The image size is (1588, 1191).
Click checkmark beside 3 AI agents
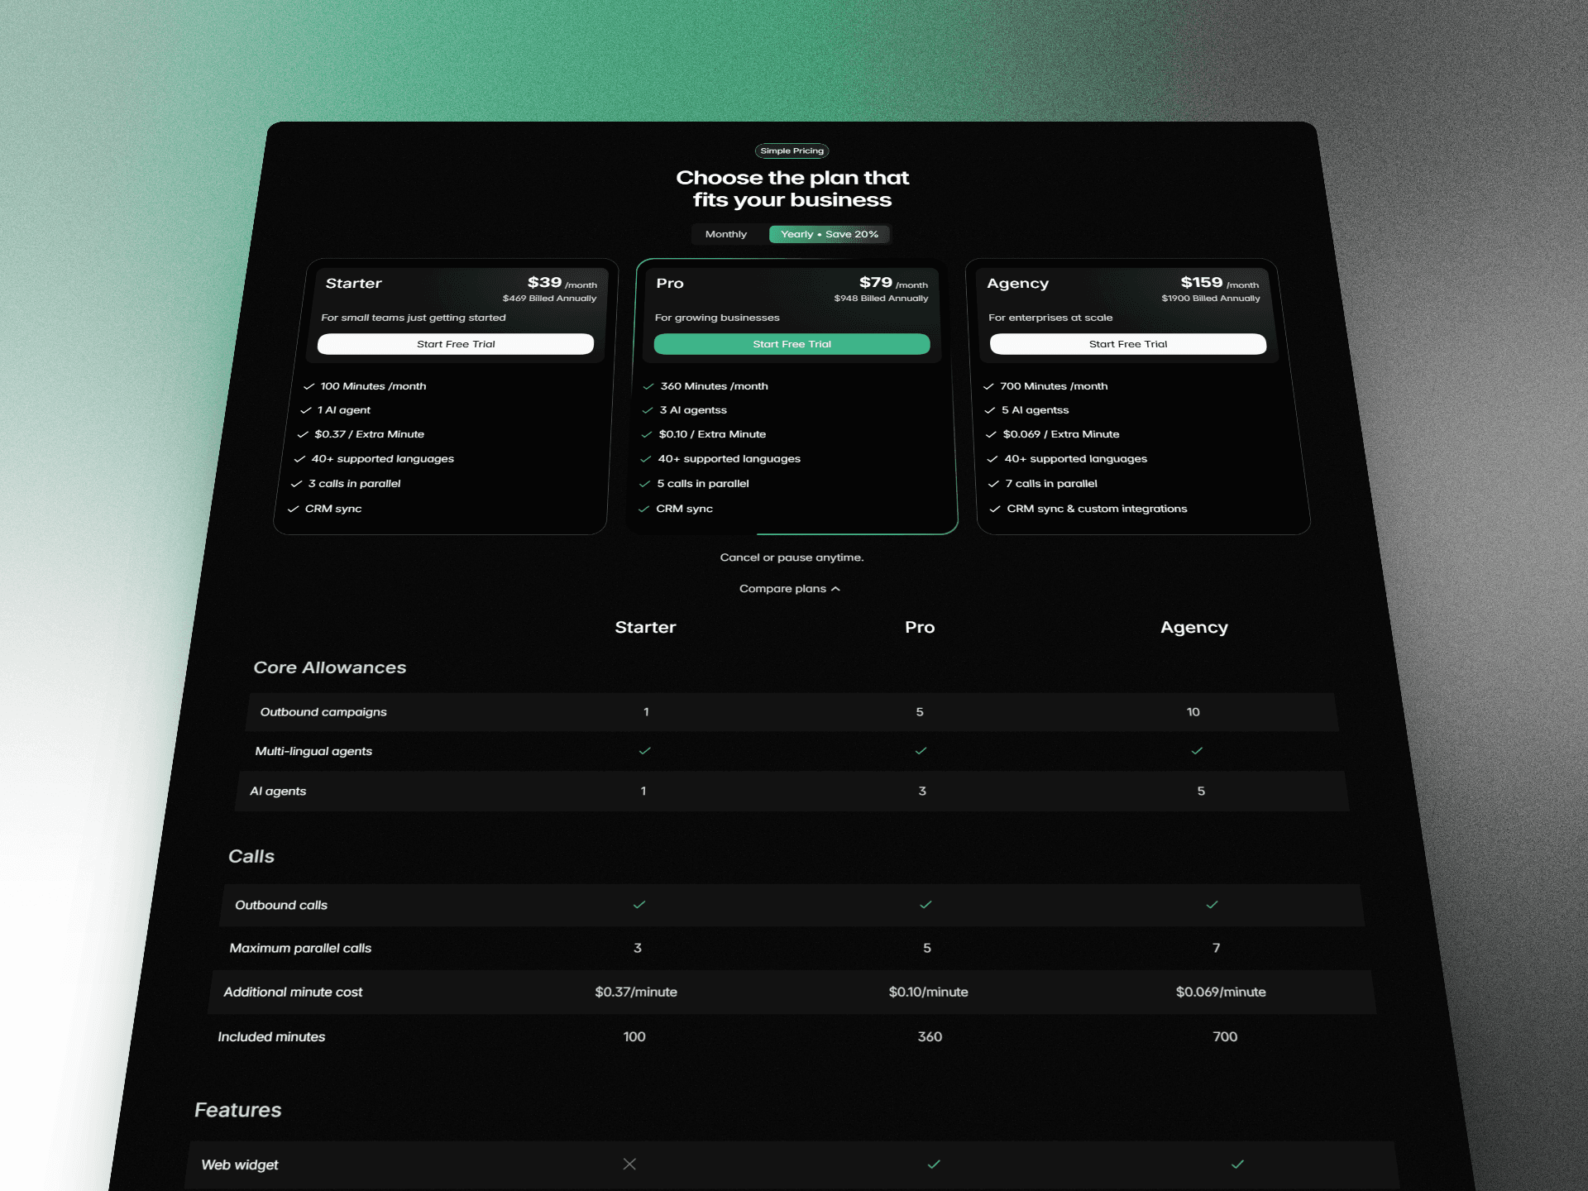(648, 410)
